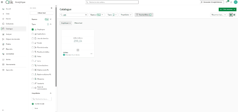This screenshot has width=238, height=112.
Task: Clear the 'web' search text
Action: click(86, 15)
